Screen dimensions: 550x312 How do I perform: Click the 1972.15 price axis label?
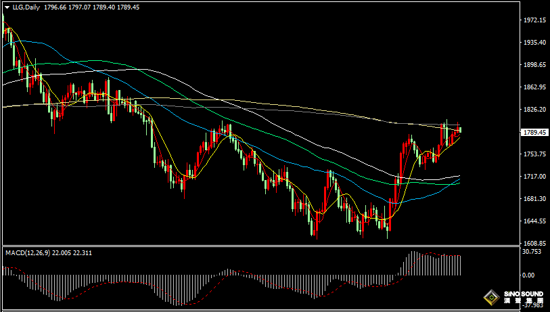pyautogui.click(x=534, y=20)
